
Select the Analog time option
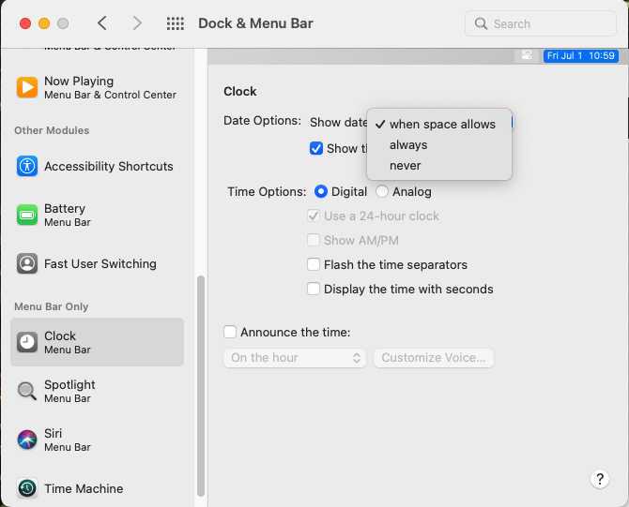pos(382,191)
